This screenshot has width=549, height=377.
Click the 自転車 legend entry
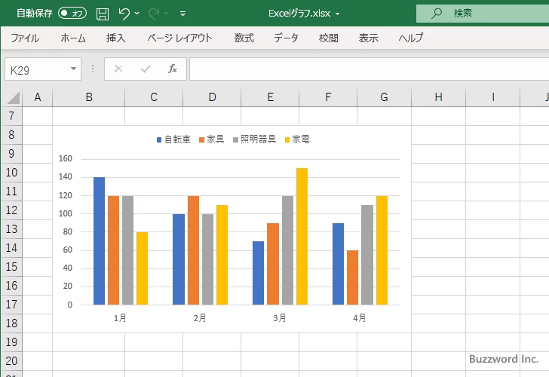click(x=173, y=139)
